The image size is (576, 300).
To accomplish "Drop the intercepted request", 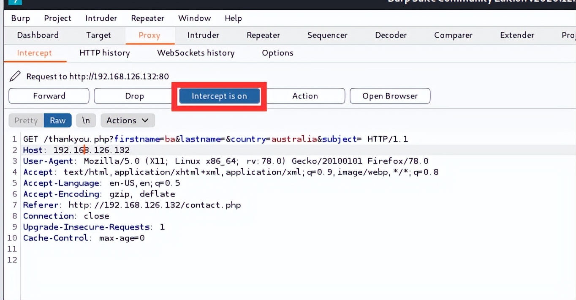I will tap(134, 96).
